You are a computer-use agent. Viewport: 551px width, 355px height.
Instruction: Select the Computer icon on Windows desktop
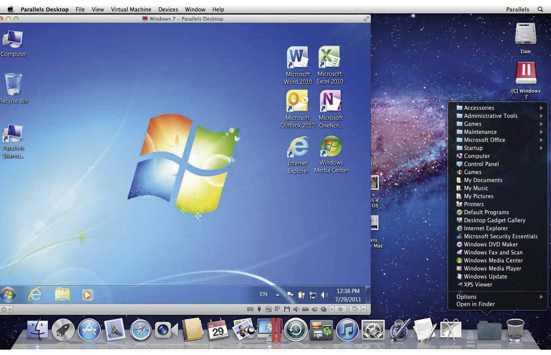click(x=13, y=43)
